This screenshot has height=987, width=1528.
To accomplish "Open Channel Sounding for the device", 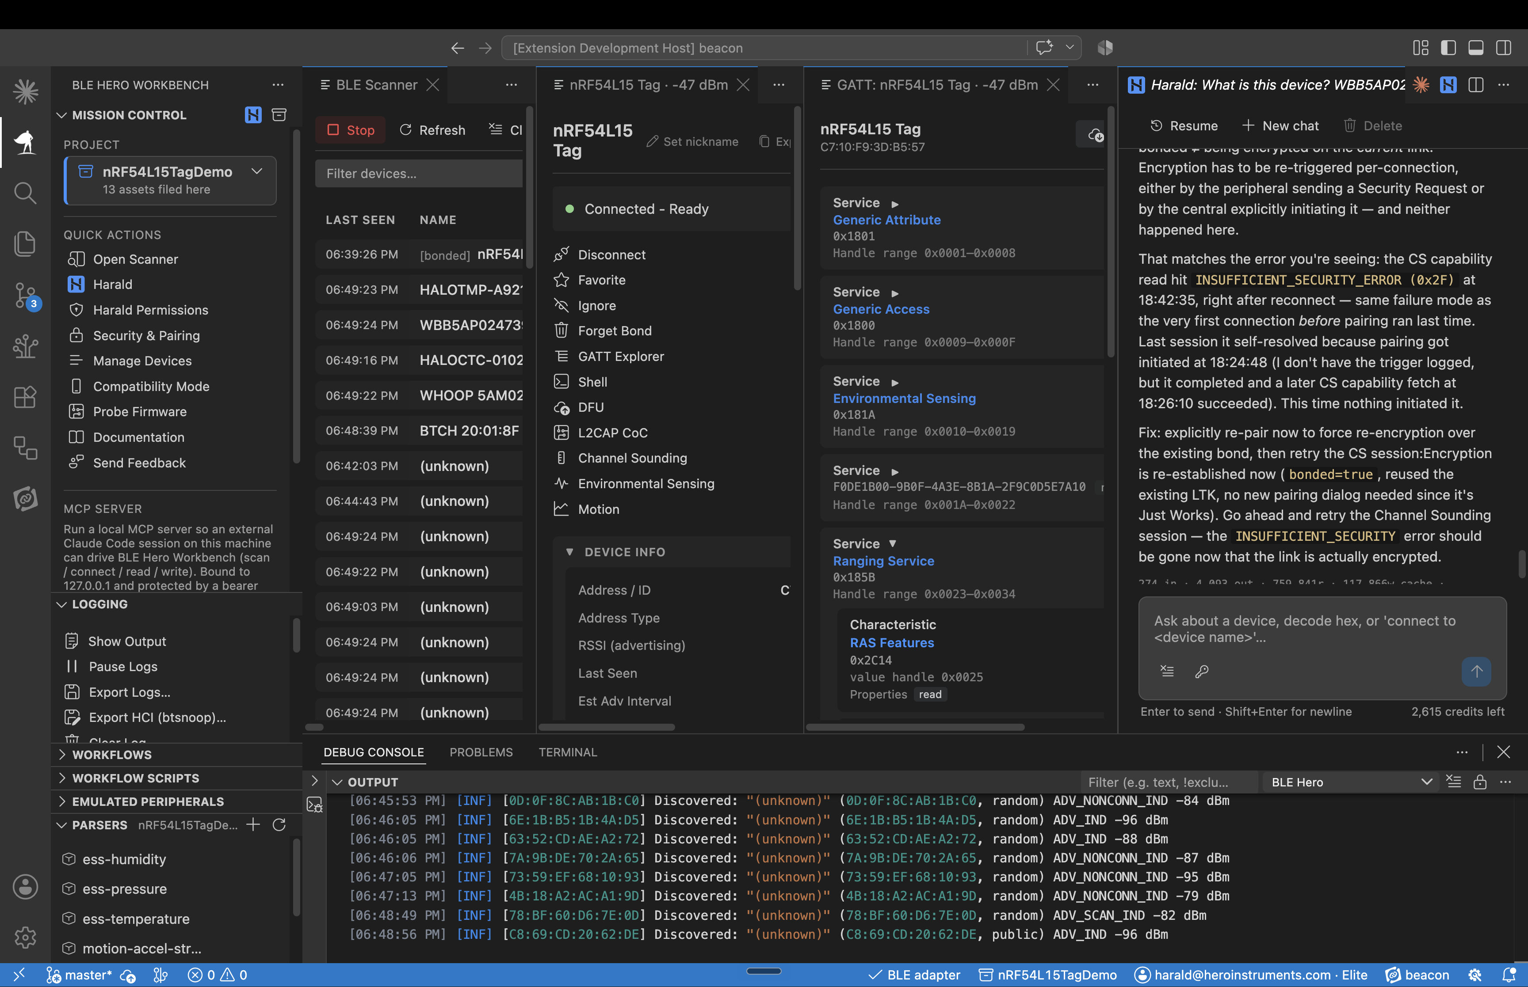I will tap(632, 458).
